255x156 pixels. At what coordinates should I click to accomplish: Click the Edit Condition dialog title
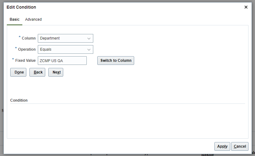[21, 7]
